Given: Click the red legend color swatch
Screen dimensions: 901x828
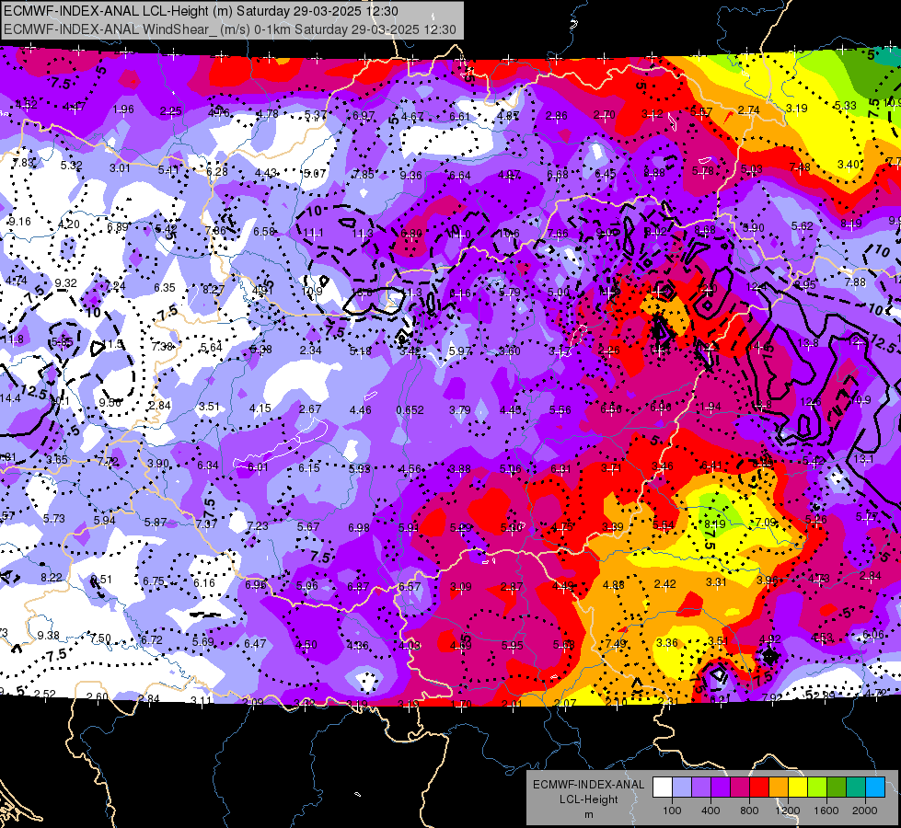Looking at the screenshot, I should pos(759,788).
